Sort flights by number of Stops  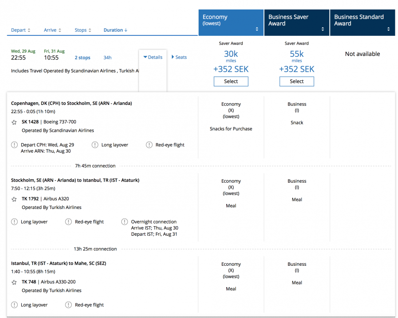click(83, 30)
